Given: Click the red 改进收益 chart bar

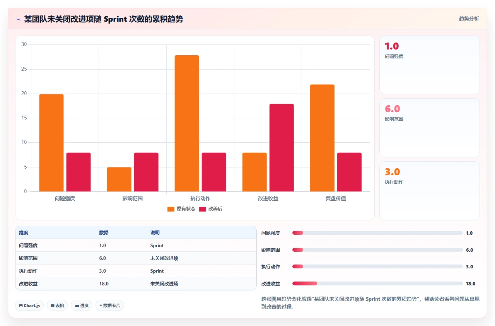Looking at the screenshot, I should click(x=282, y=148).
